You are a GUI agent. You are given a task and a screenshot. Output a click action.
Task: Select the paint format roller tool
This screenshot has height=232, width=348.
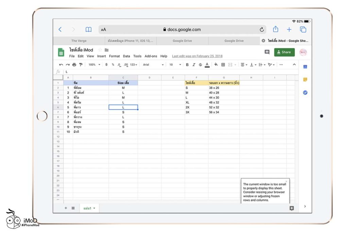(81, 65)
